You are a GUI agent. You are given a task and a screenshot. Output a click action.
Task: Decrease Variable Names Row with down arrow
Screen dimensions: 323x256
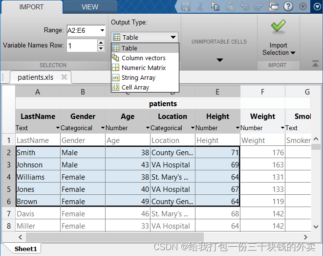coord(101,48)
